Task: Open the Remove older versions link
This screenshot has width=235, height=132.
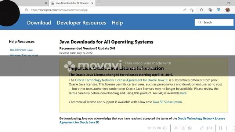Action: [24, 55]
